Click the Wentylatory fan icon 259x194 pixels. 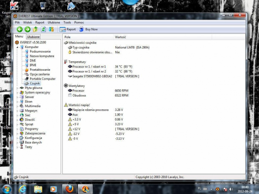pos(66,86)
